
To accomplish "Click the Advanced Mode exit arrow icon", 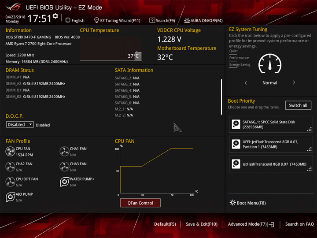I will coord(271,224).
